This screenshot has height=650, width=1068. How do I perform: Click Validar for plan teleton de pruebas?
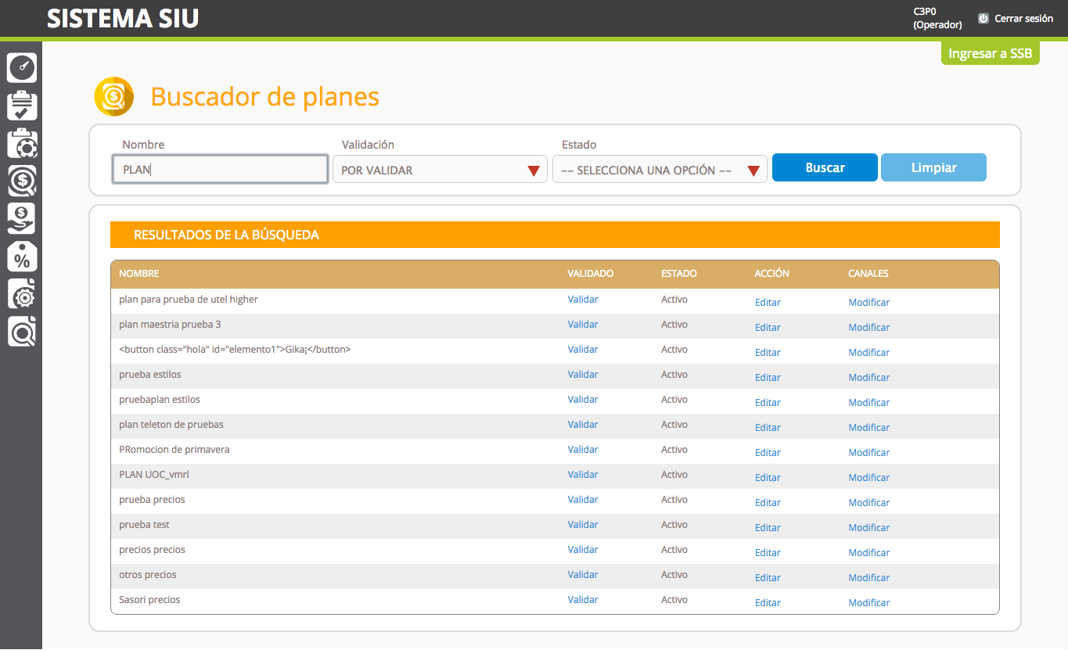583,425
